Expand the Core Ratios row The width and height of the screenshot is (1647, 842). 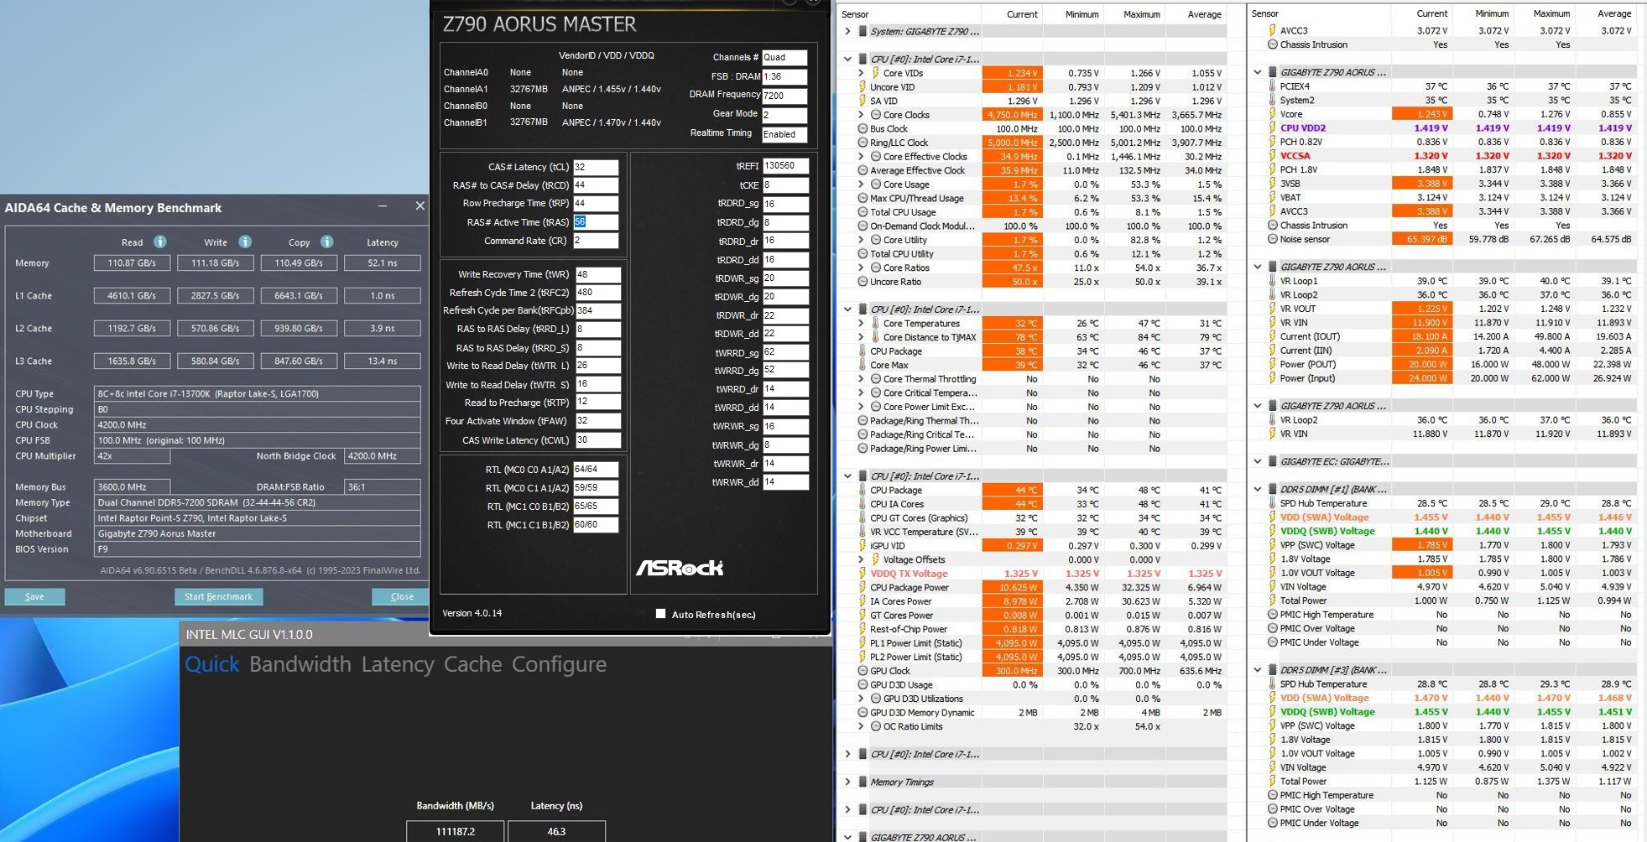pos(861,268)
